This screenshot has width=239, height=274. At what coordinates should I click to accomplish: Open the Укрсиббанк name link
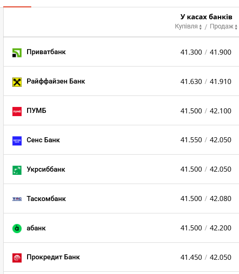click(46, 169)
